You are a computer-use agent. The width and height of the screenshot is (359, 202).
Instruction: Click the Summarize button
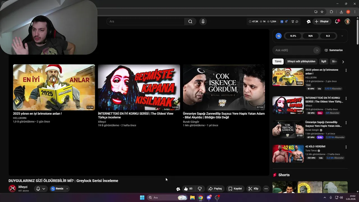coord(334,50)
